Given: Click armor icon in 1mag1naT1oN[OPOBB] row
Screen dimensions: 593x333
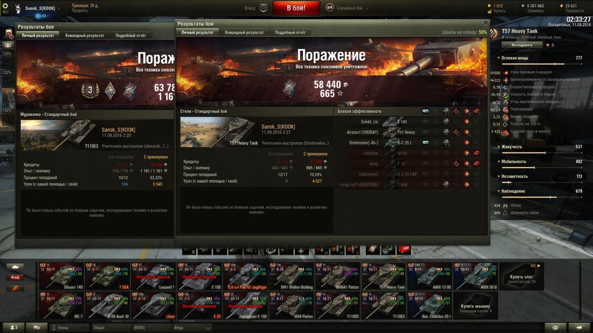Looking at the screenshot, I should pyautogui.click(x=446, y=185).
